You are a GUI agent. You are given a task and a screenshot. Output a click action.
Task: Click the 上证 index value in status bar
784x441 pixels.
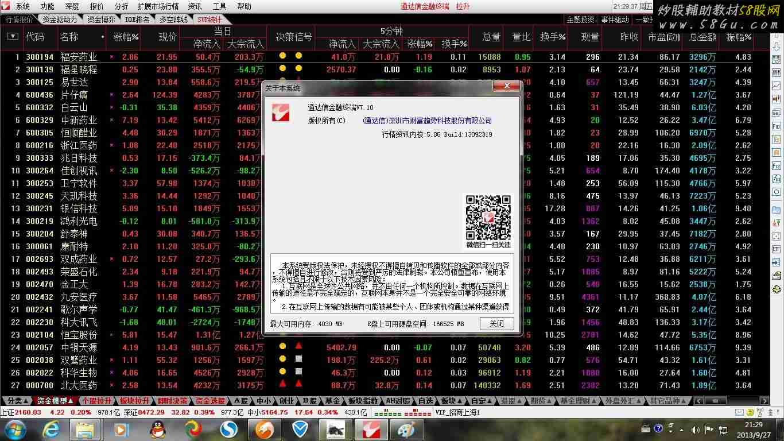28,412
